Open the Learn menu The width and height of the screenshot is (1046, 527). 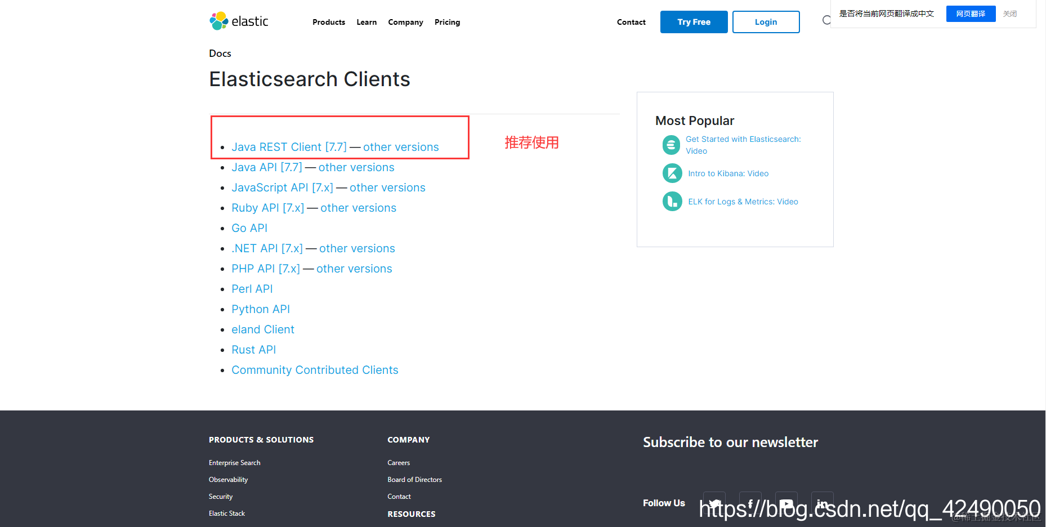(366, 22)
